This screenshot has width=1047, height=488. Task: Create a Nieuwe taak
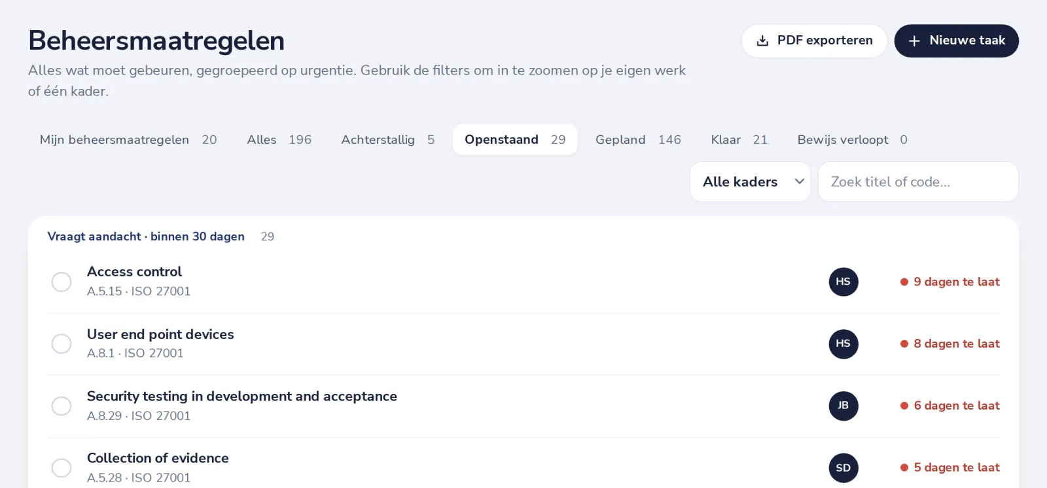(957, 41)
